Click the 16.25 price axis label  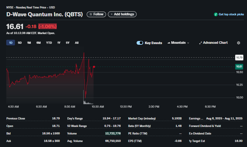(240, 85)
